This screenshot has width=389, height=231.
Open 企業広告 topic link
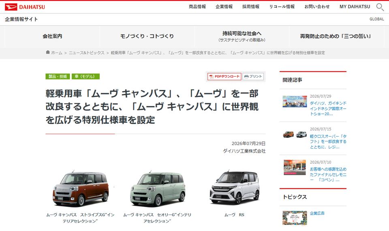pyautogui.click(x=317, y=213)
